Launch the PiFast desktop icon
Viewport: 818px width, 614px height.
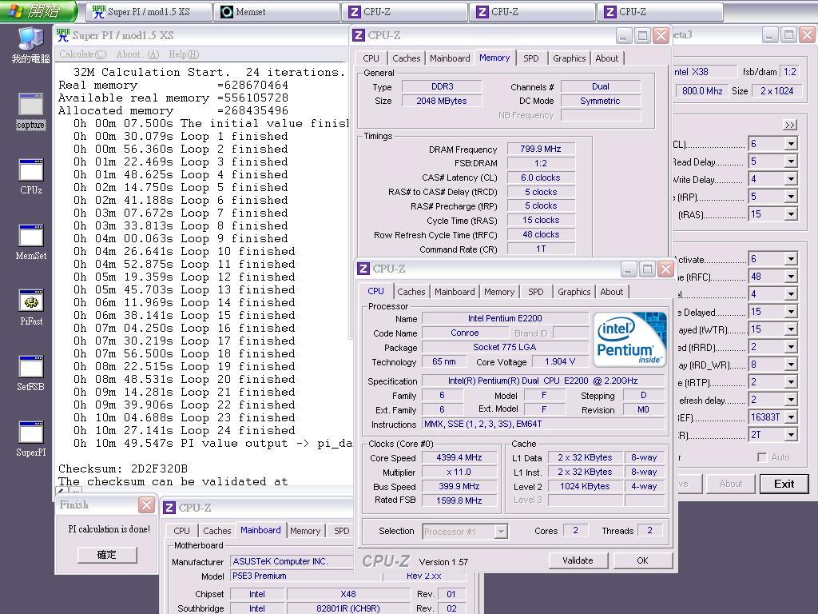coord(31,308)
